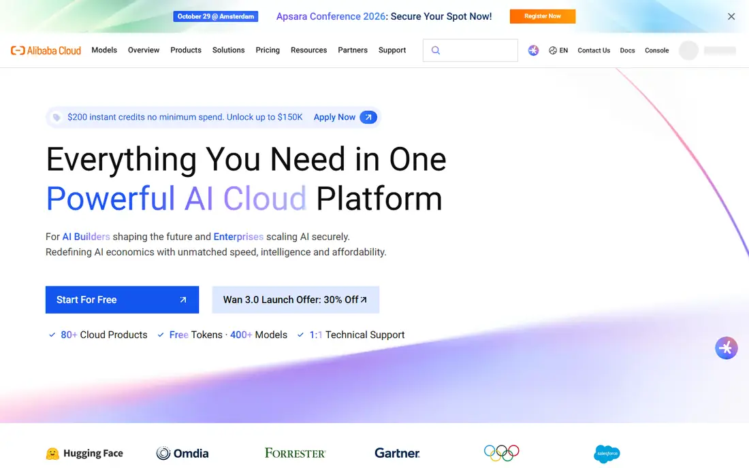
Task: Open the Products menu
Action: pos(186,50)
